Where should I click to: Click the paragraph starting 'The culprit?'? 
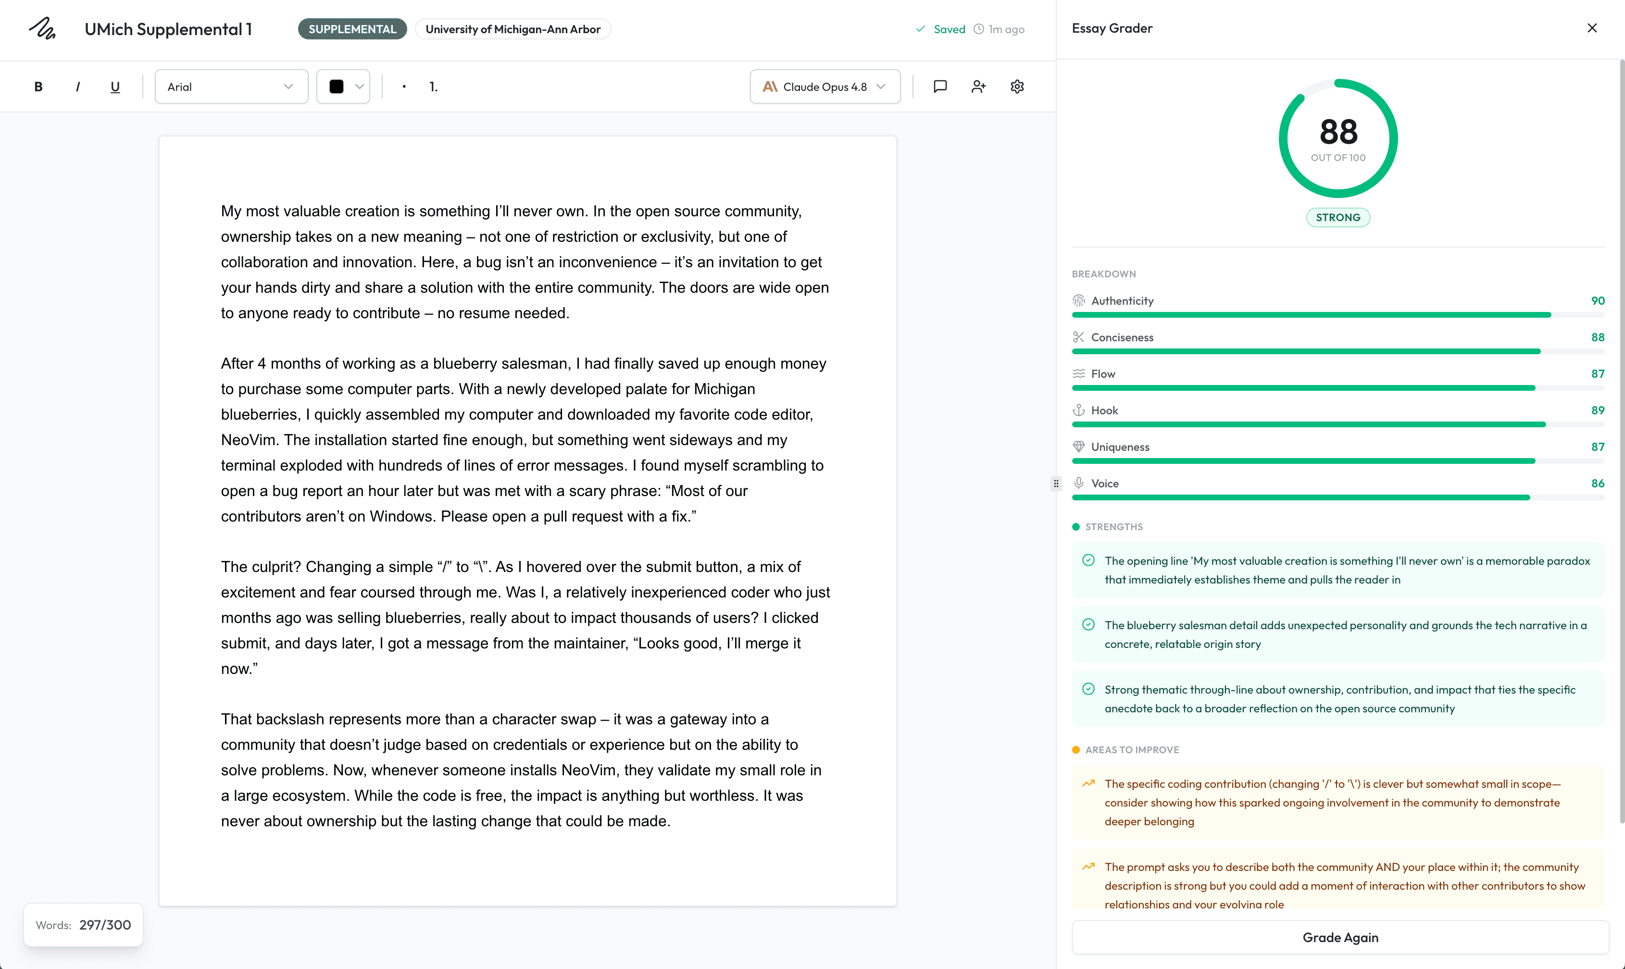[526, 618]
